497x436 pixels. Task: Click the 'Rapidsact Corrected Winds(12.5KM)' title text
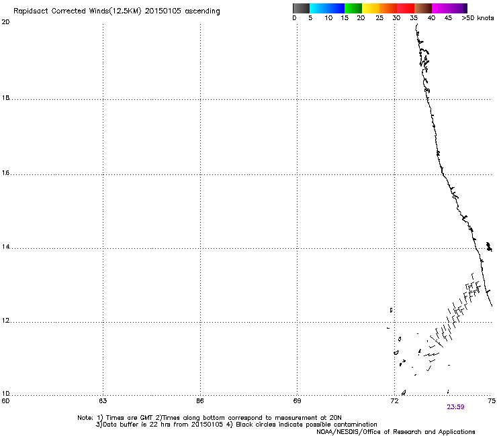[x=77, y=11]
